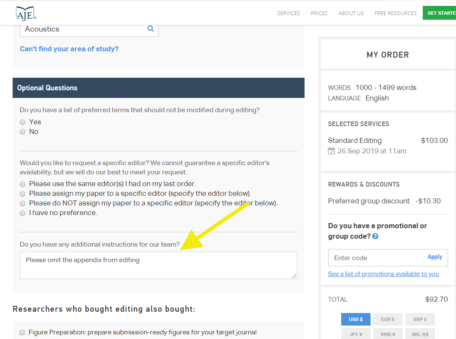Click the Preferred group discount line

click(x=369, y=201)
